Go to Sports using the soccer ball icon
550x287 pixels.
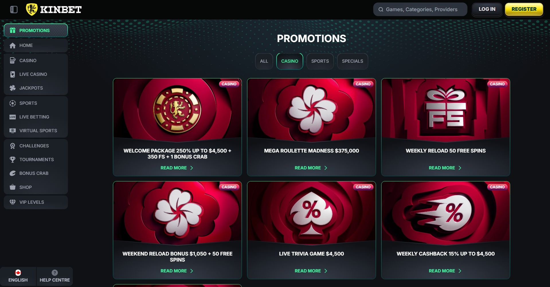(x=13, y=103)
